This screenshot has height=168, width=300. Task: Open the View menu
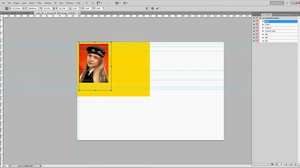[61, 3]
